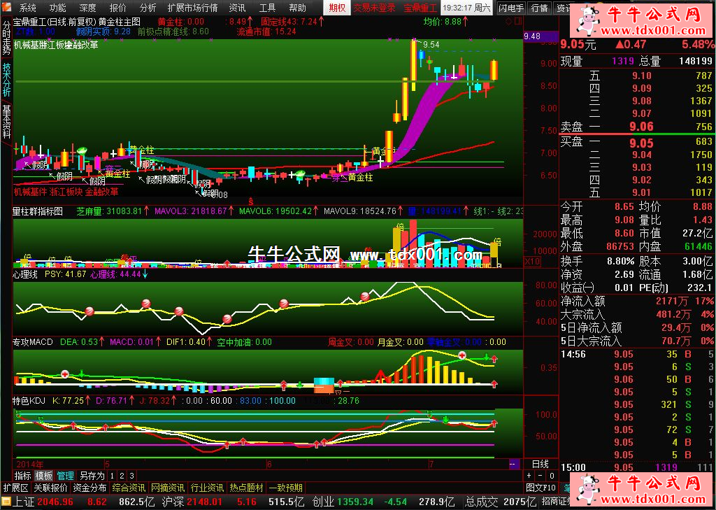
Task: Open the 帮助 menu
Action: click(297, 8)
